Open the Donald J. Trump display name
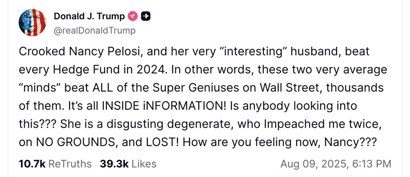This screenshot has height=177, width=410. [89, 16]
